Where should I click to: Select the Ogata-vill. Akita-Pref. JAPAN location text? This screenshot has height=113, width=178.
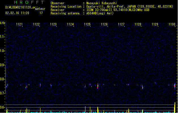pyautogui.click(x=111, y=6)
